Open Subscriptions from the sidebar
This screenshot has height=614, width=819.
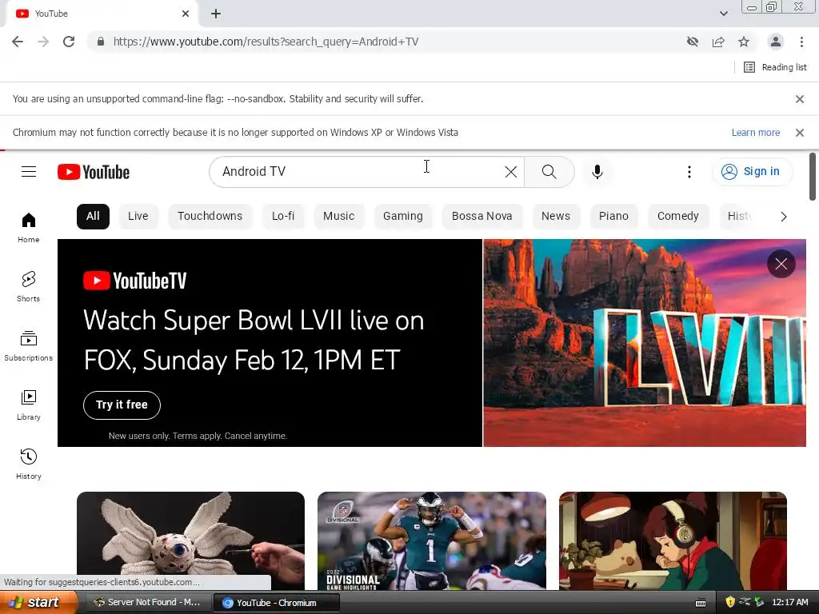click(29, 345)
